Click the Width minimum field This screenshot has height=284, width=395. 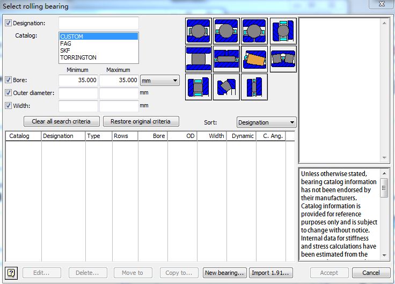pyautogui.click(x=78, y=106)
